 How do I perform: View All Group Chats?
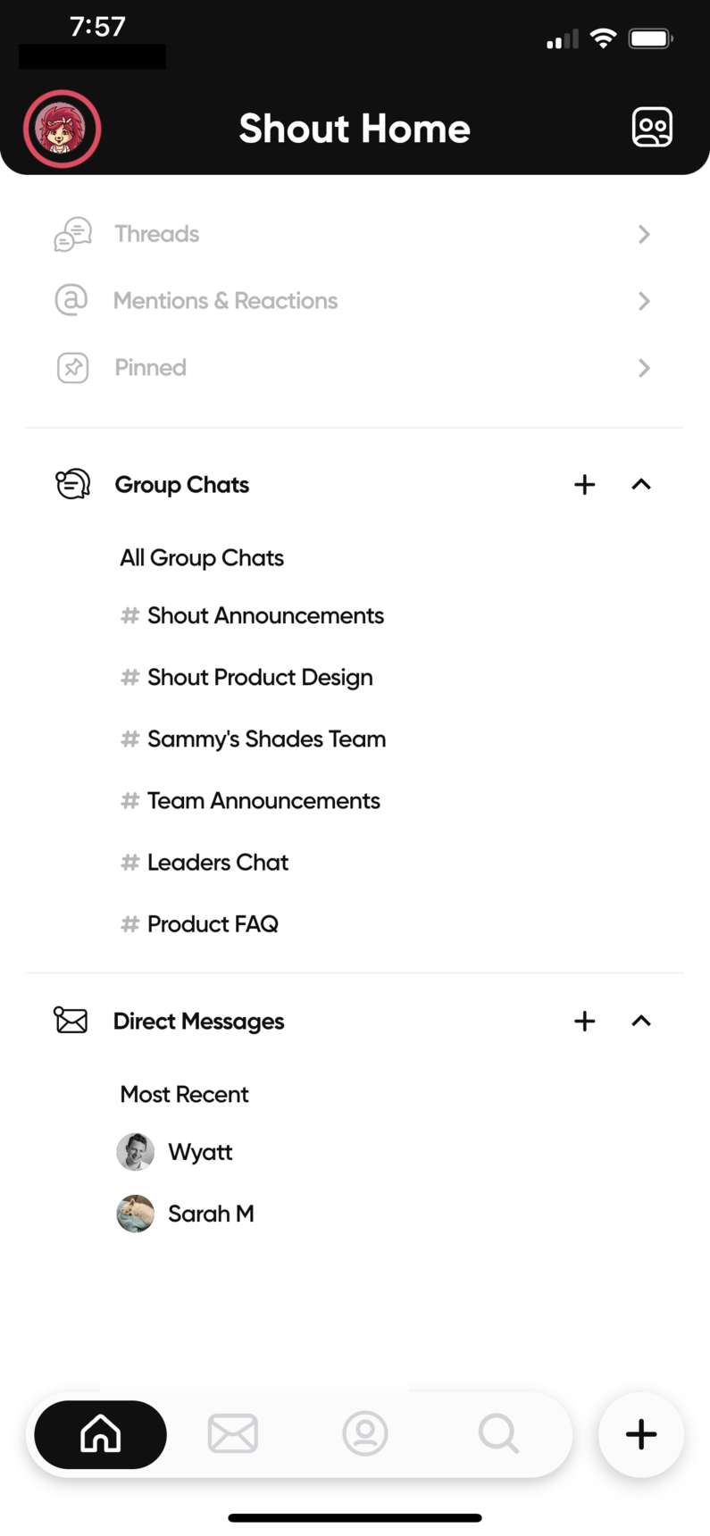pyautogui.click(x=202, y=558)
